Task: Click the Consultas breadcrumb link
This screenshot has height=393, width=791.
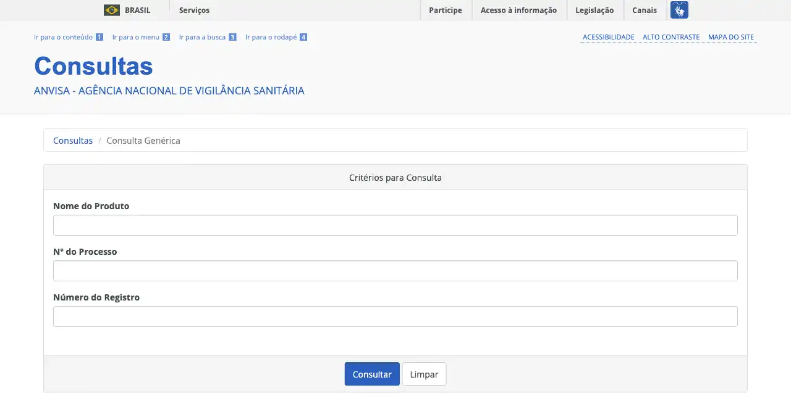Action: click(x=73, y=140)
